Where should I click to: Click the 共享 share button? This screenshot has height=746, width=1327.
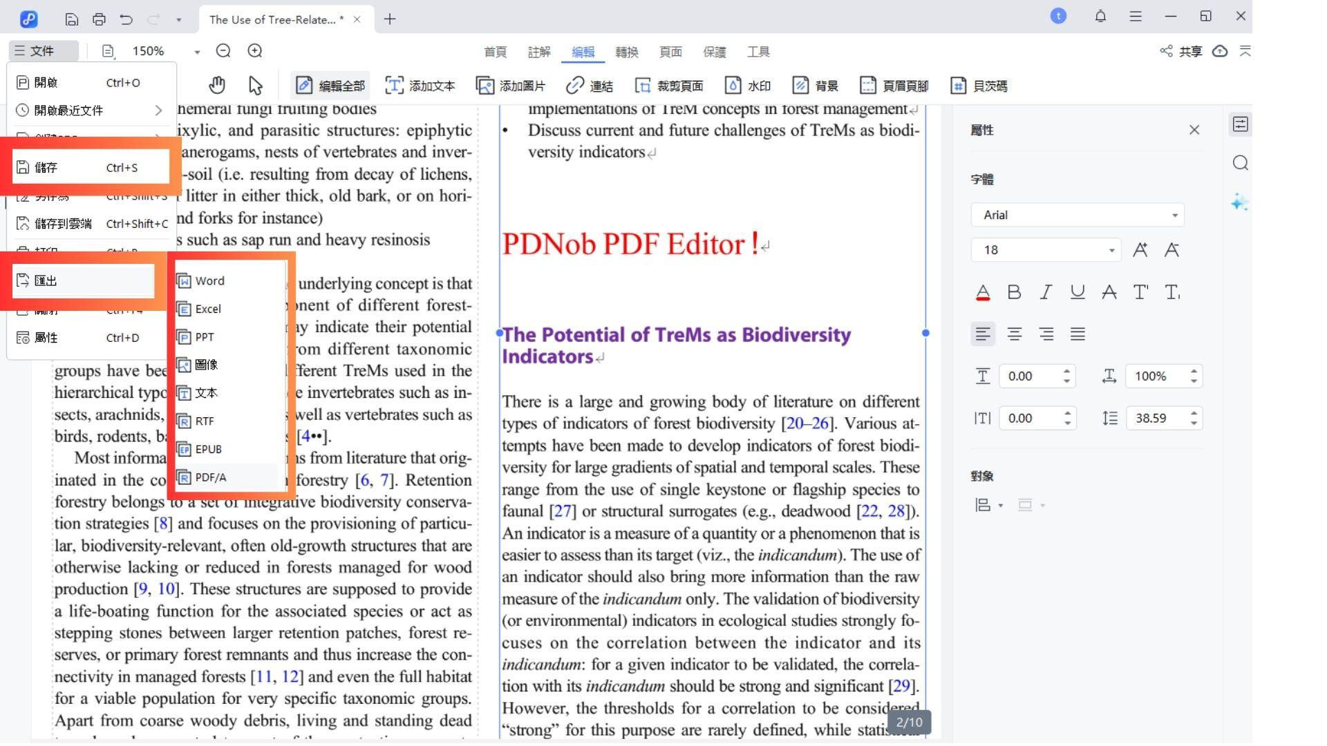1181,51
